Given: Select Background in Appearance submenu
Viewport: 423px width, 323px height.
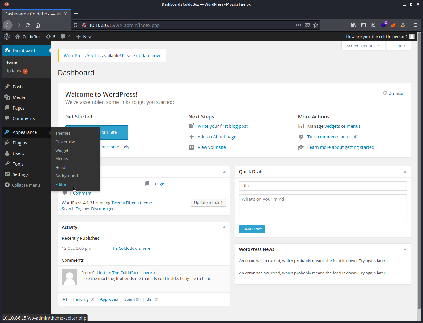Looking at the screenshot, I should 66,176.
